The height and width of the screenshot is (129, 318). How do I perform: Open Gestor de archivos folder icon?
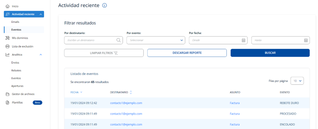coord(8,94)
